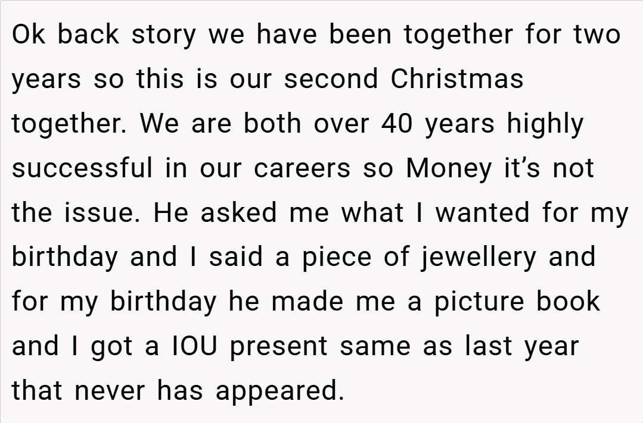Click the word "present"
The image size is (643, 423).
(x=279, y=346)
